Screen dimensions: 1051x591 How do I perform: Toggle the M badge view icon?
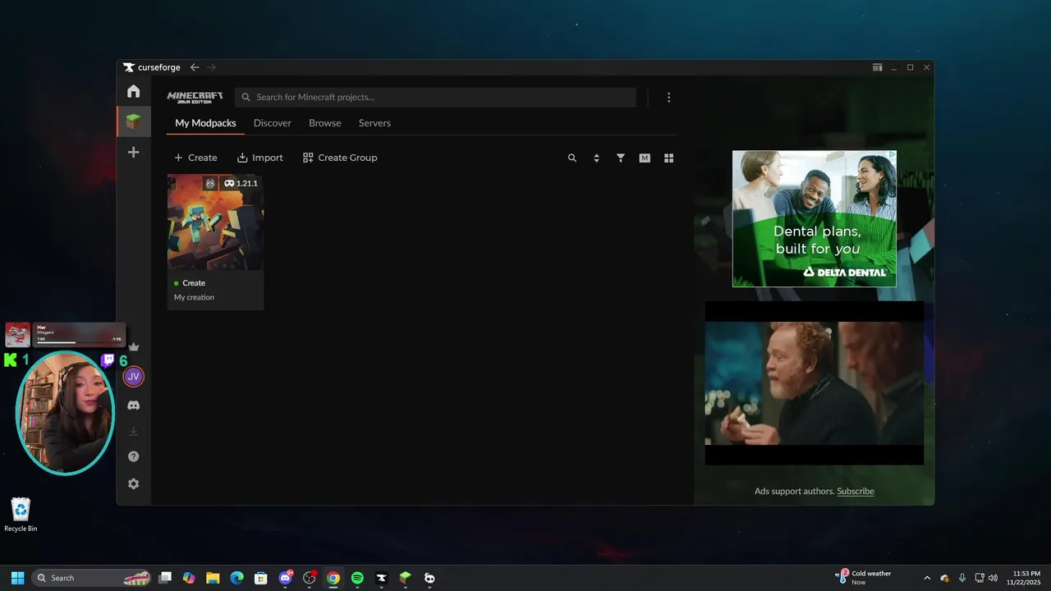click(645, 158)
